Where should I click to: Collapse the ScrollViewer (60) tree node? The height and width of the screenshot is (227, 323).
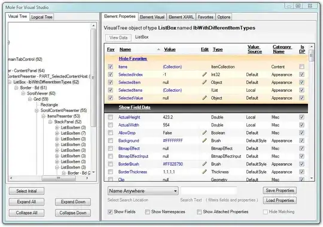coord(23,94)
